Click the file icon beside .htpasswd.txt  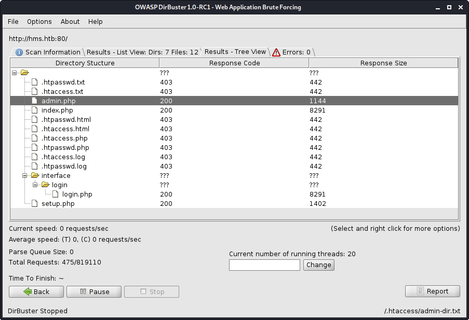(x=35, y=82)
